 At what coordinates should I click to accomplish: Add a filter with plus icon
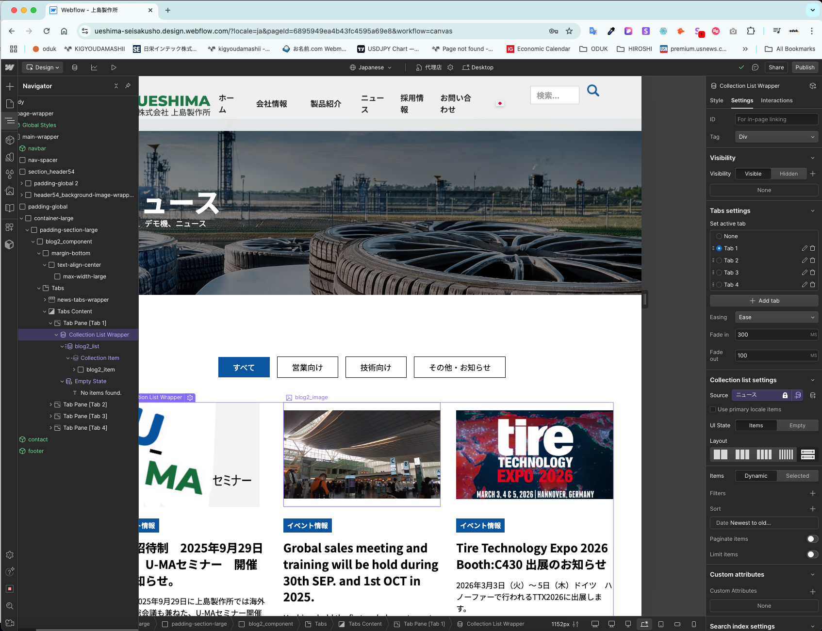point(813,493)
